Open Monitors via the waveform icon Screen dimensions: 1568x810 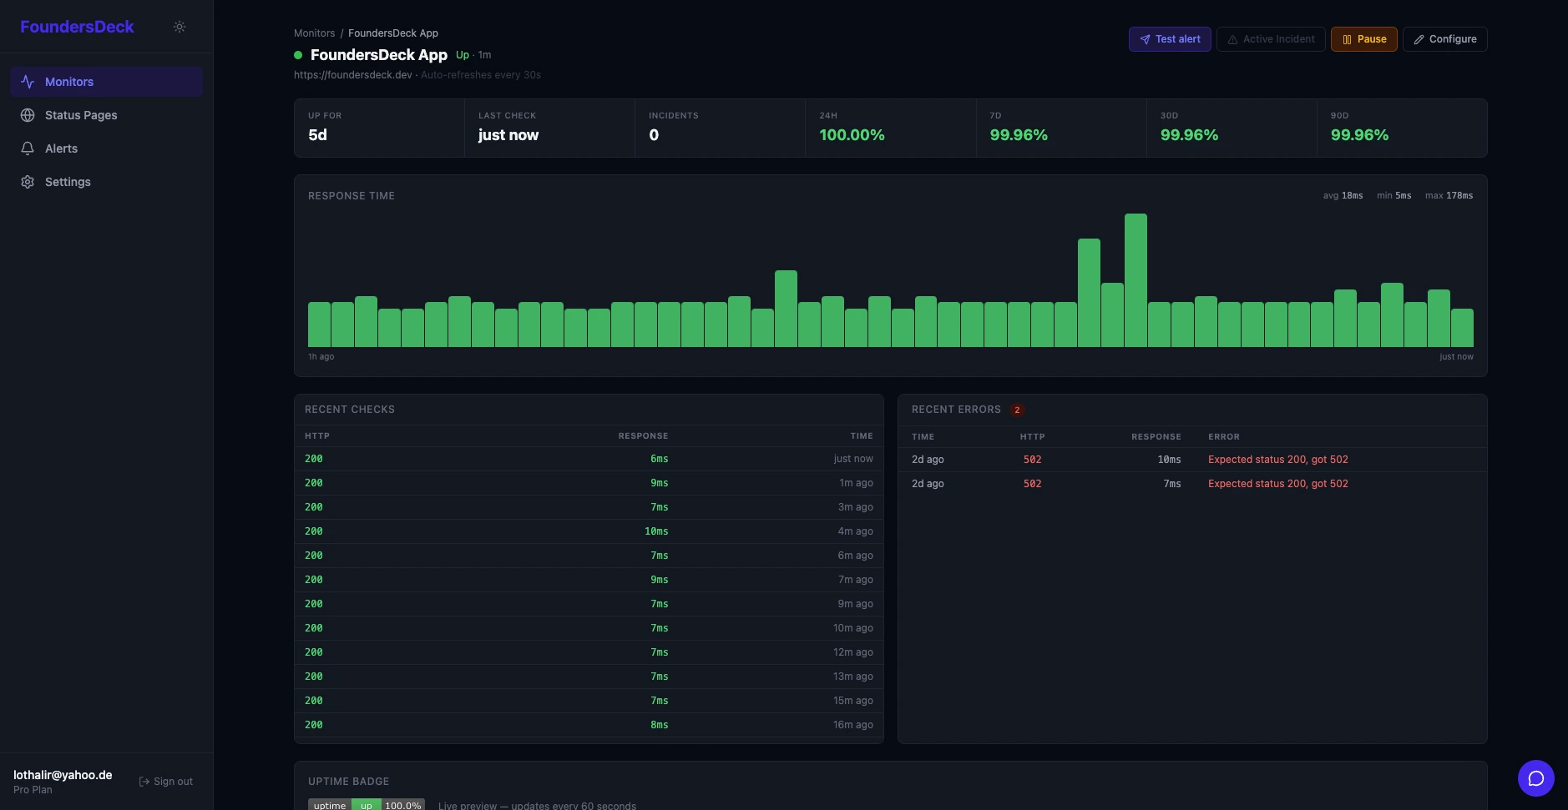[x=28, y=81]
